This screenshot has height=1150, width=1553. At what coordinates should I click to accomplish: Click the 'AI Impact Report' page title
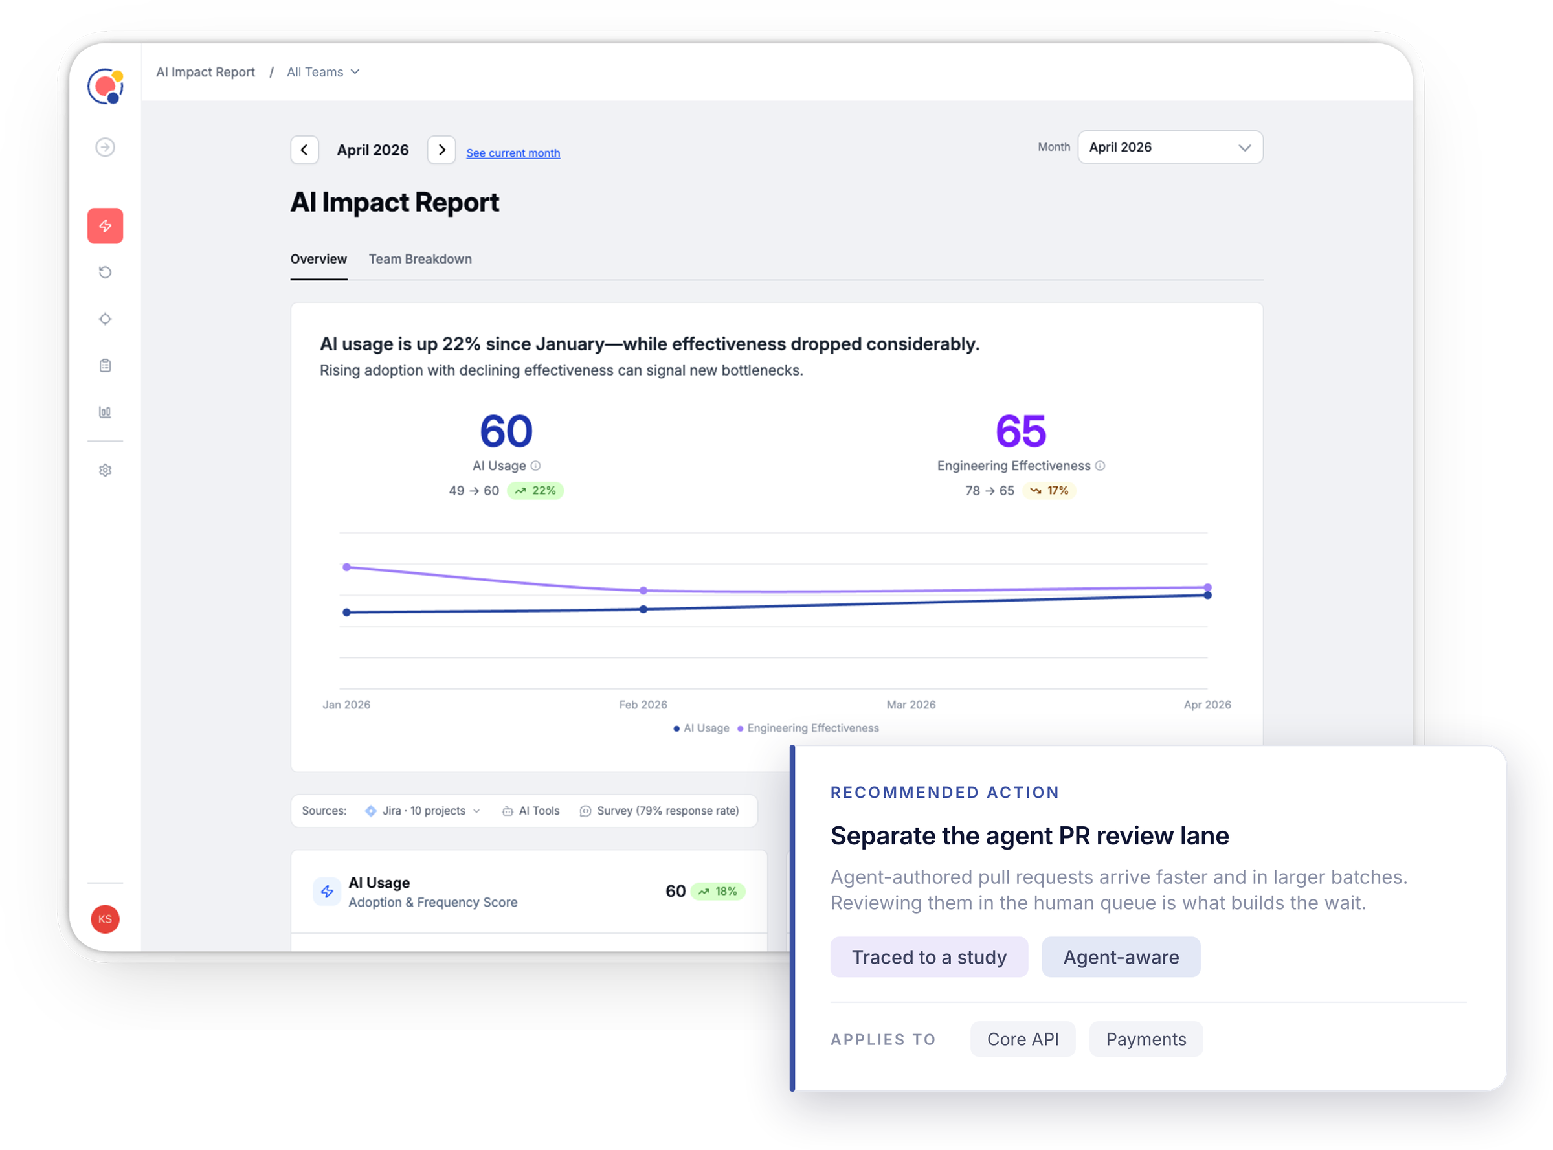click(394, 203)
